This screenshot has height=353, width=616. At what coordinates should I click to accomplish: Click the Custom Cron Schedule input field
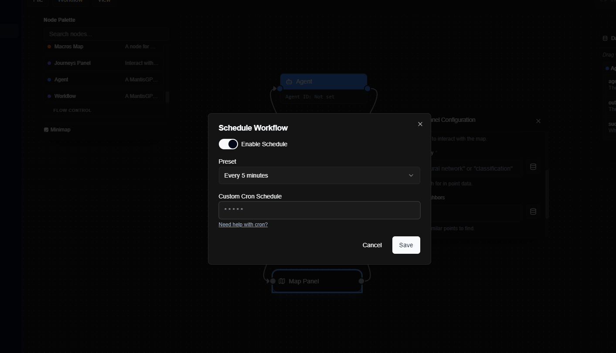click(x=319, y=210)
